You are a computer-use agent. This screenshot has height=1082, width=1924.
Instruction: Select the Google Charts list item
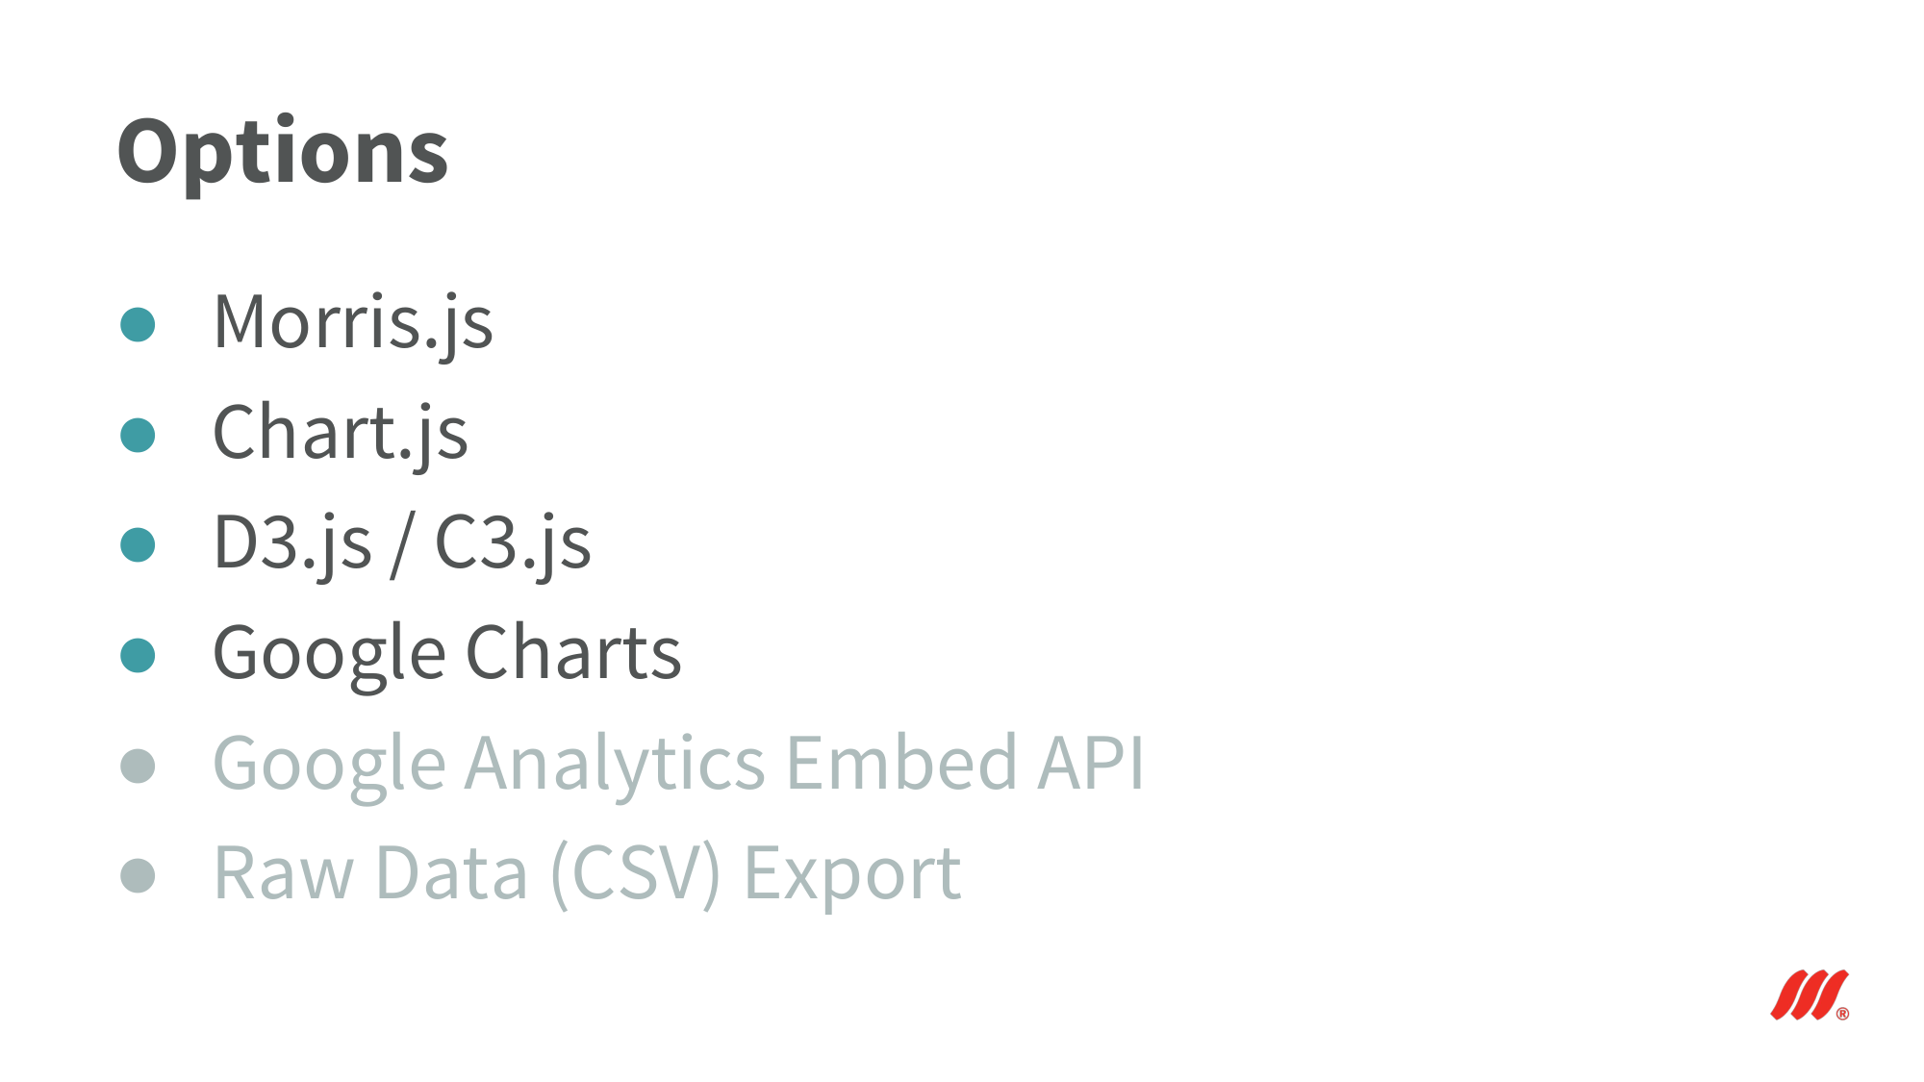(447, 656)
